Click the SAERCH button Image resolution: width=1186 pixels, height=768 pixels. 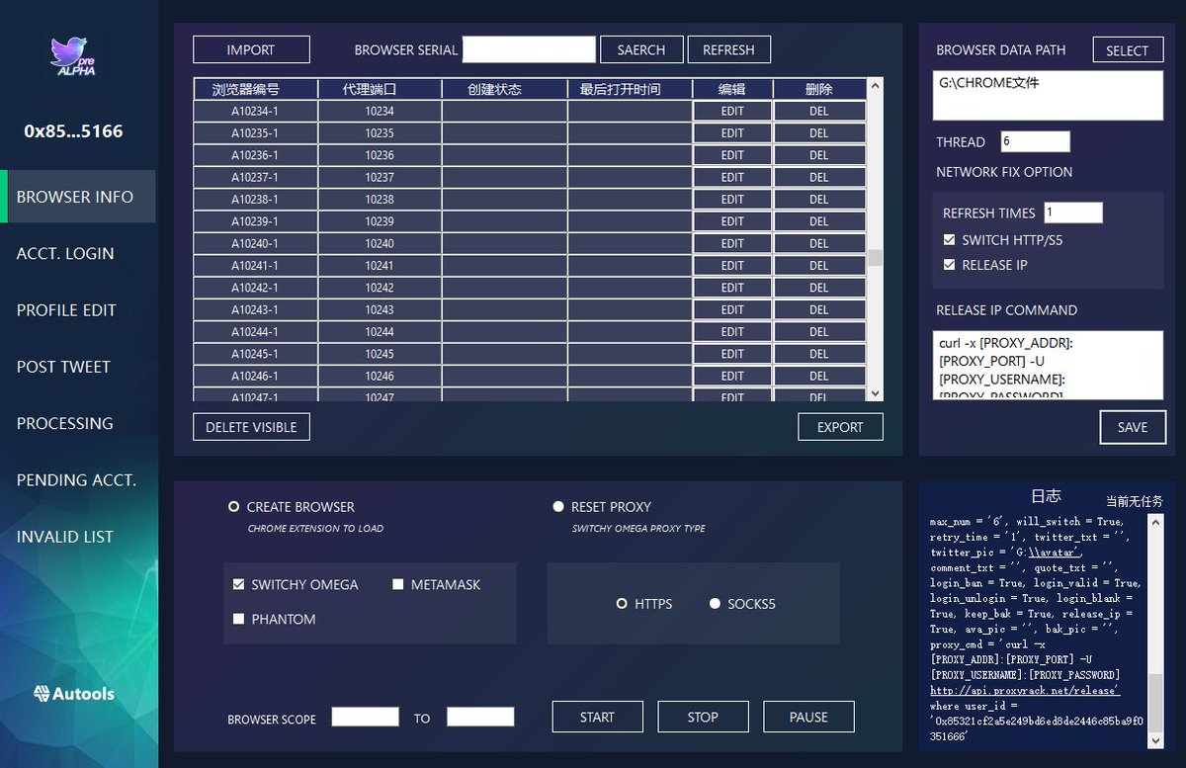coord(641,49)
